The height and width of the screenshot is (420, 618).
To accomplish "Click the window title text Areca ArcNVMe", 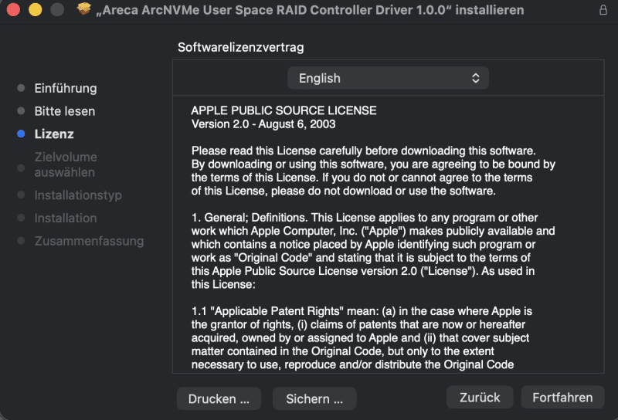I will pyautogui.click(x=311, y=10).
